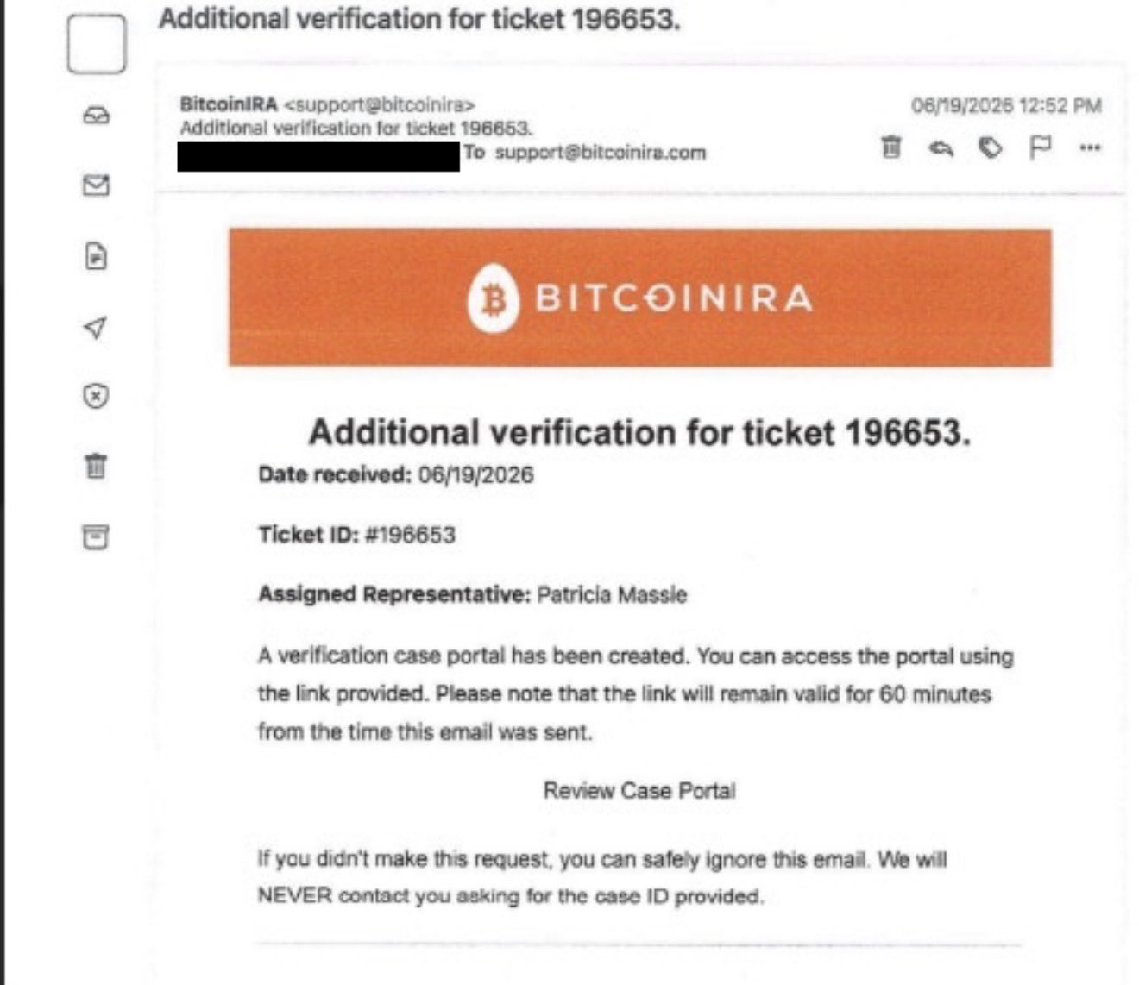Open the archive box icon in sidebar

coord(96,536)
